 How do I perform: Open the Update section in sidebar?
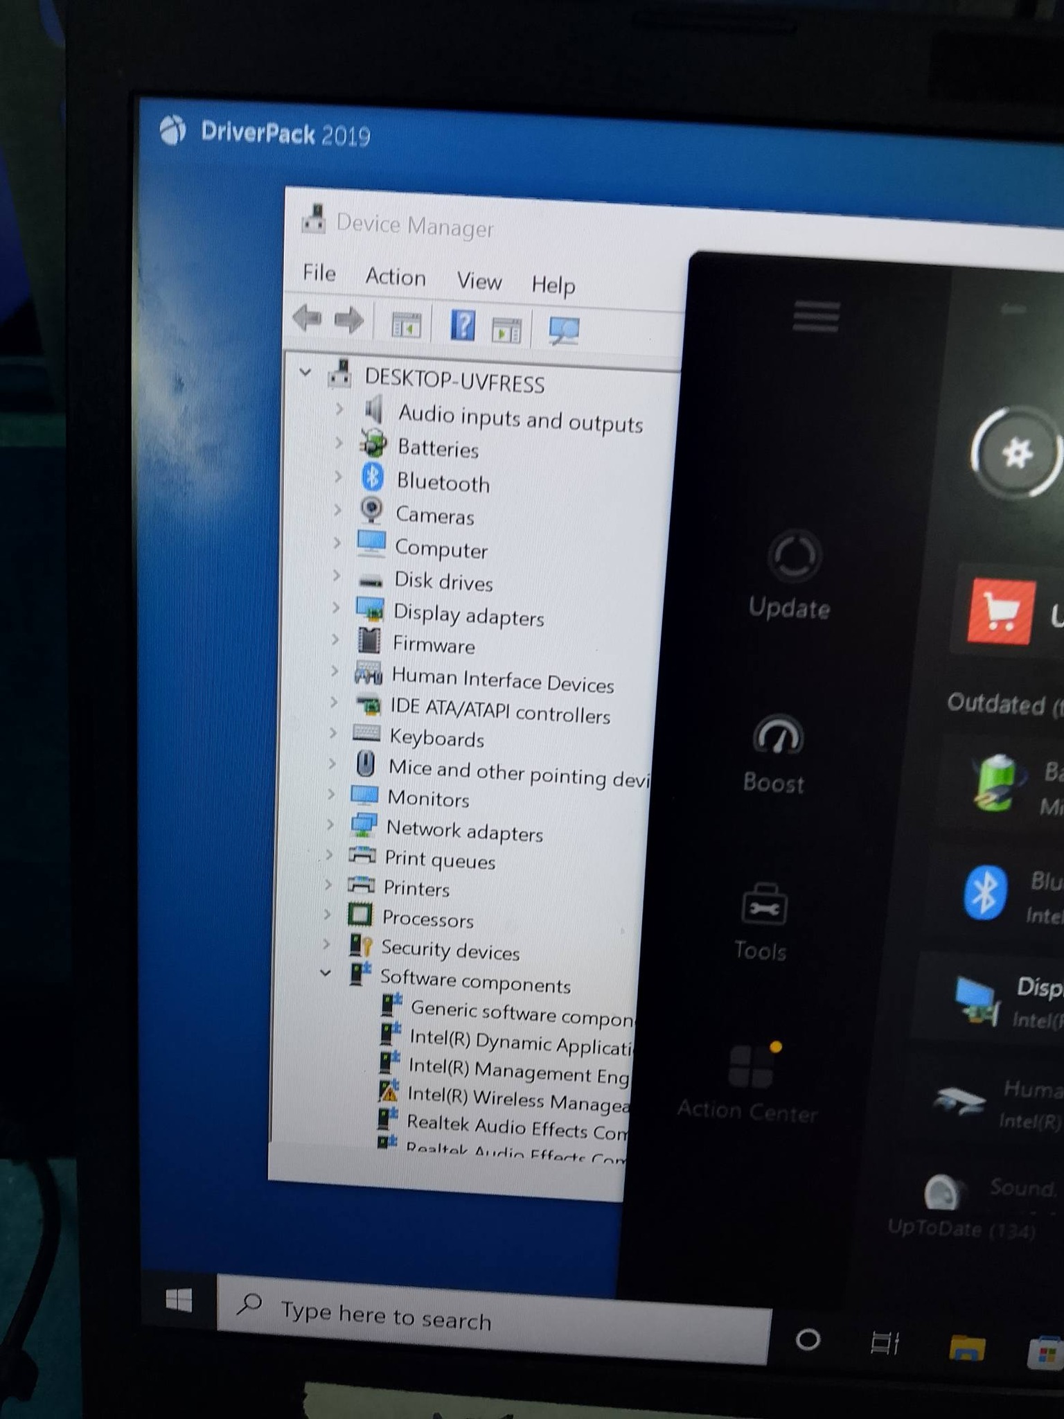(x=791, y=575)
